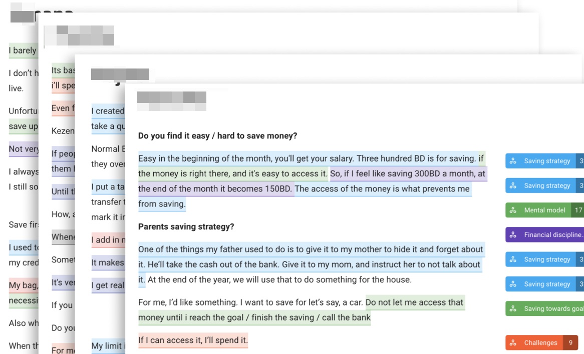Viewport: 584px width, 354px height.
Task: Select highlight 'He'll take the cash out of the bank'
Action: [x=213, y=264]
